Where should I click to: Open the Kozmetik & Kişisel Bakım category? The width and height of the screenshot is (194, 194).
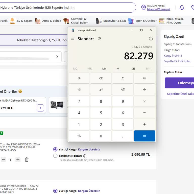click(x=76, y=21)
